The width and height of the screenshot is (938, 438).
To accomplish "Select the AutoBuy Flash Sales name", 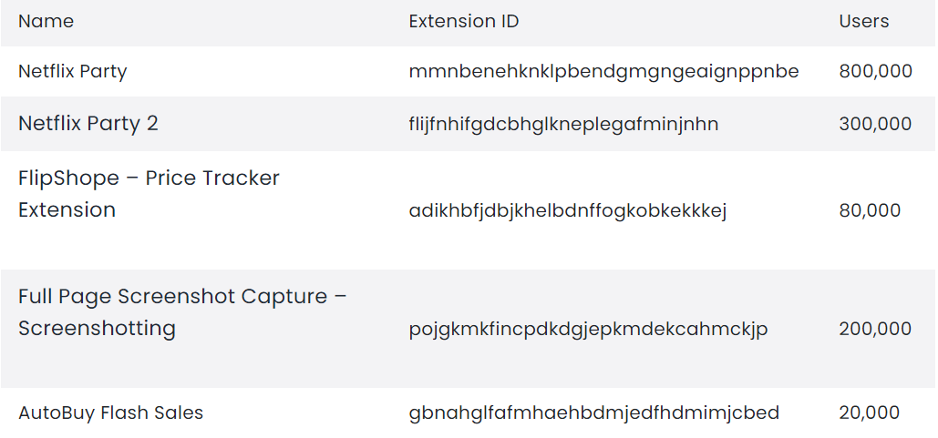I will [x=110, y=413].
